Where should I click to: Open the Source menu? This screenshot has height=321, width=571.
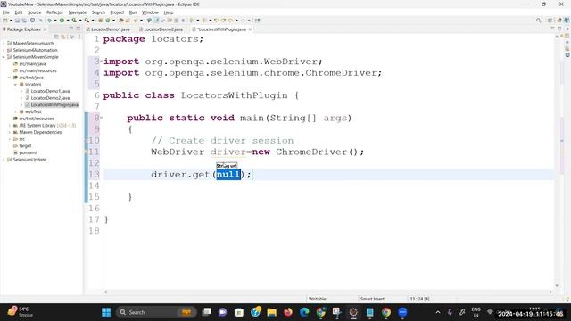pos(34,12)
